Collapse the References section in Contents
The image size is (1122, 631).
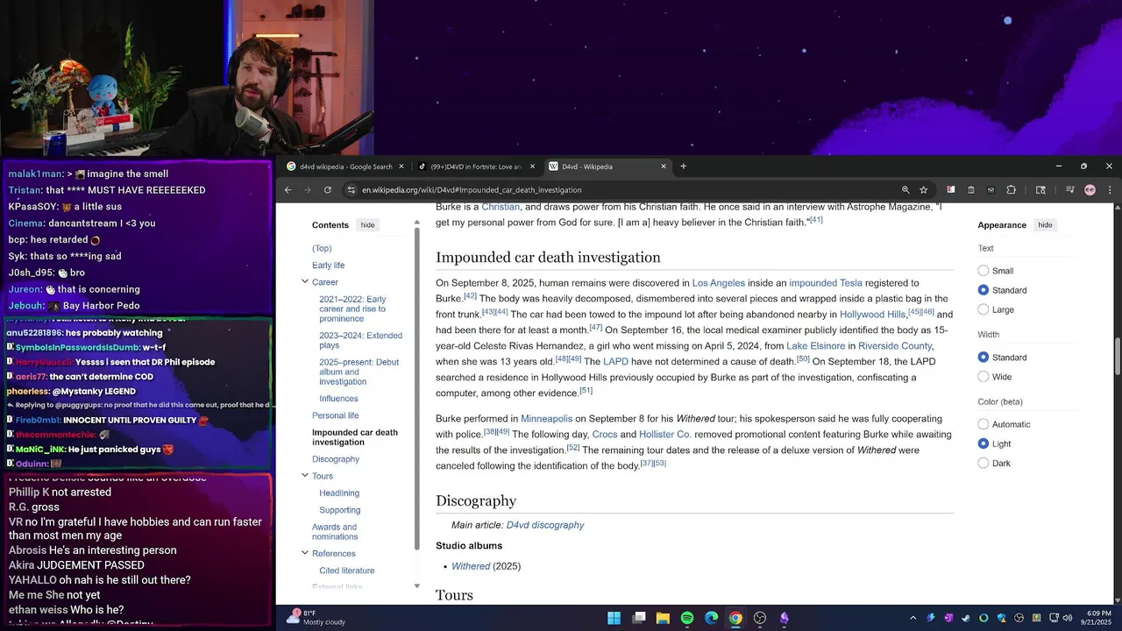[x=305, y=553]
